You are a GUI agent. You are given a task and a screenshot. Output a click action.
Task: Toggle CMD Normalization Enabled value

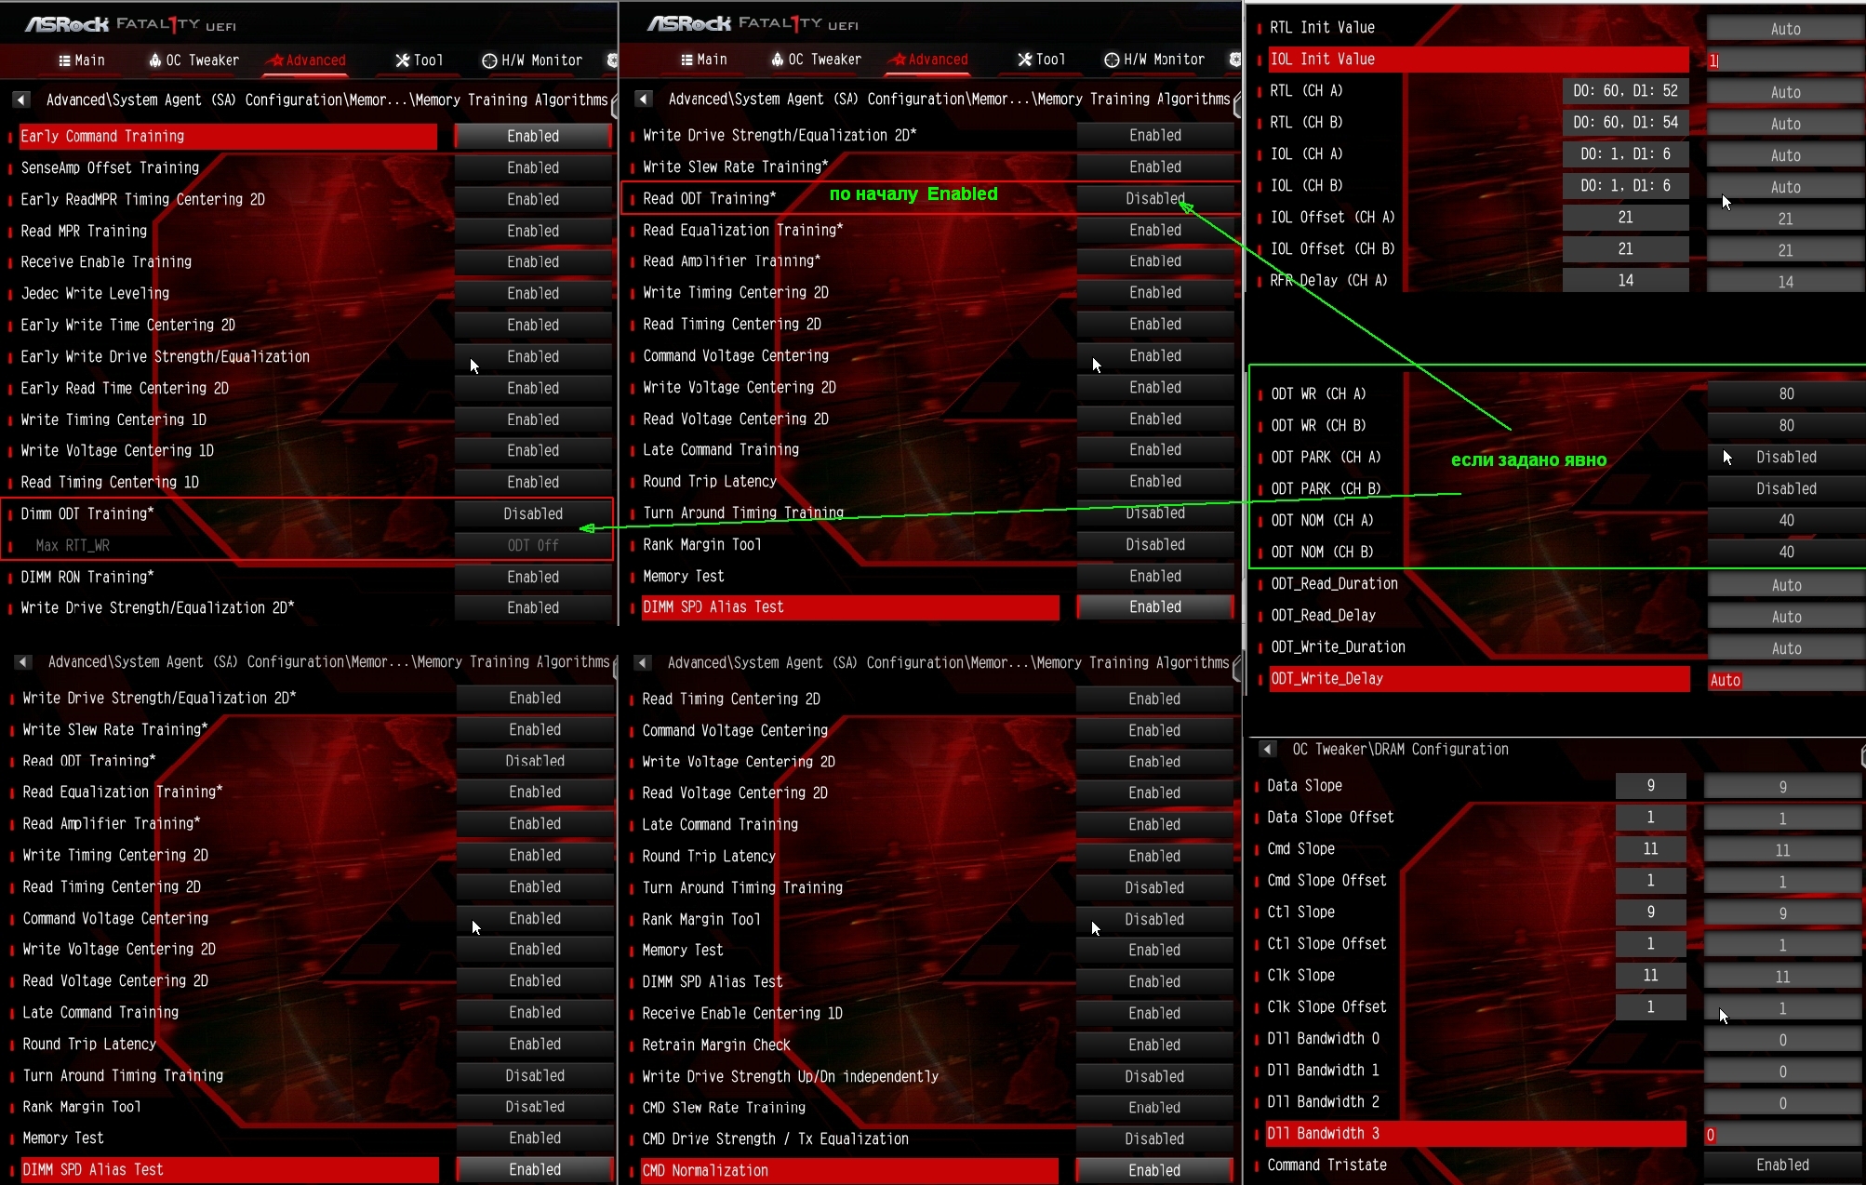[1154, 1170]
